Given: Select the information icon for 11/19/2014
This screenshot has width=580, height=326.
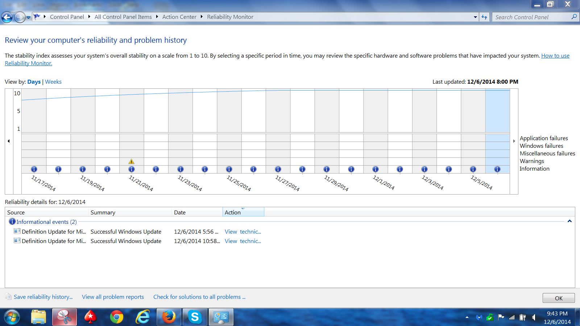Looking at the screenshot, I should point(83,169).
